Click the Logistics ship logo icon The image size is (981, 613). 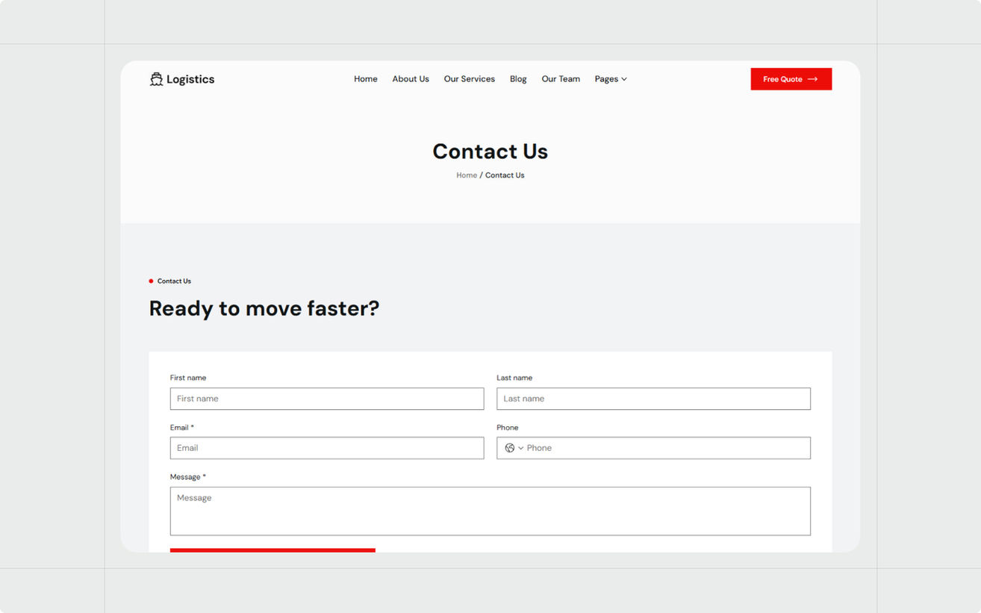(x=156, y=79)
